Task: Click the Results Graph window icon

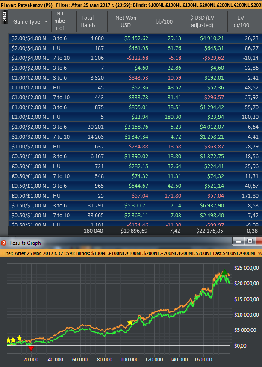Action: 4,243
